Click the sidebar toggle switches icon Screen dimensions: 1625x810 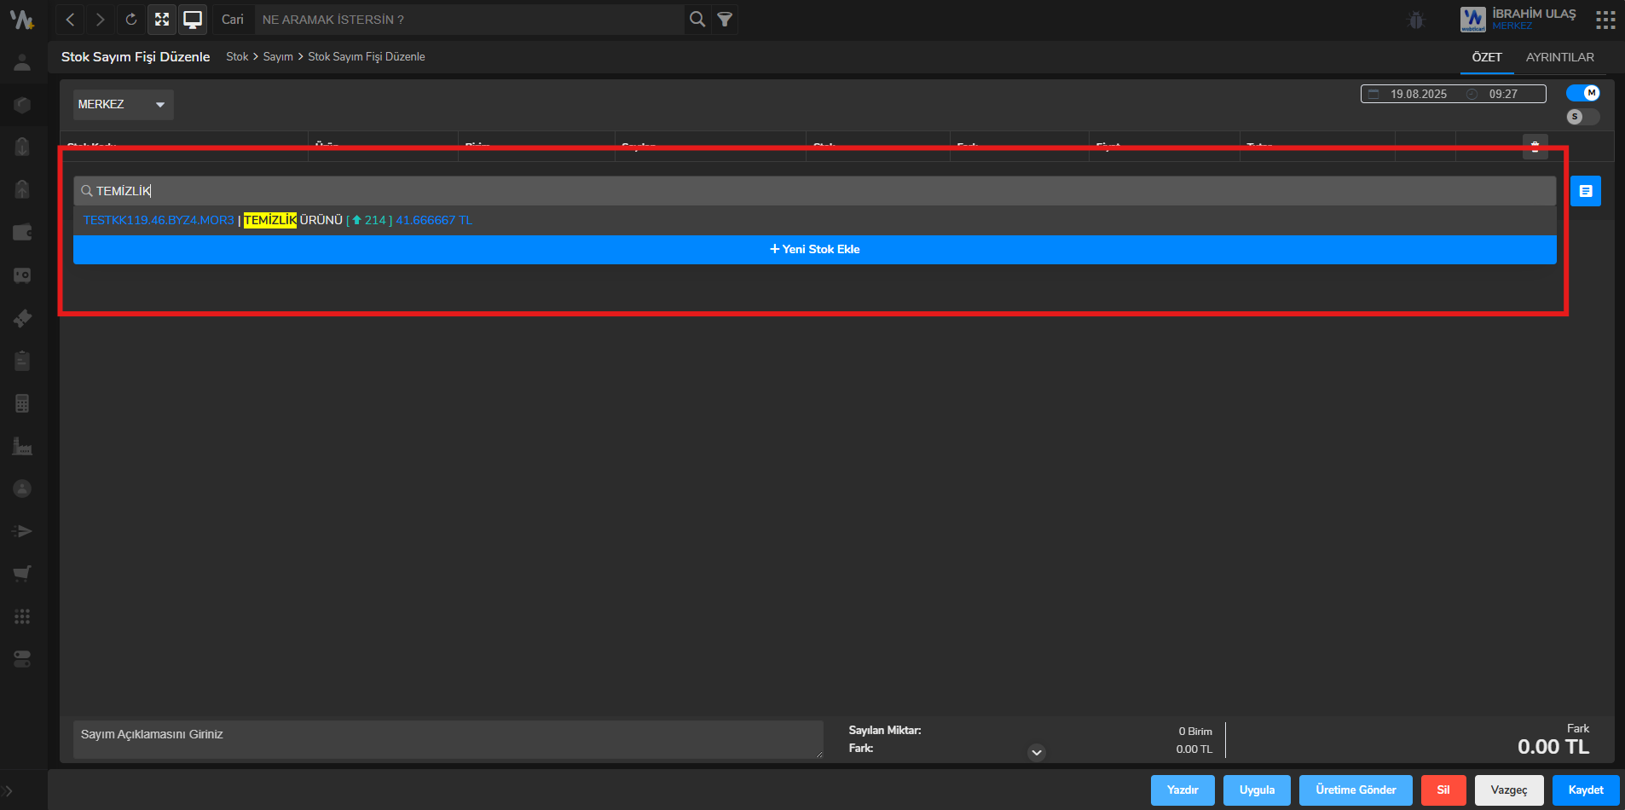click(22, 659)
